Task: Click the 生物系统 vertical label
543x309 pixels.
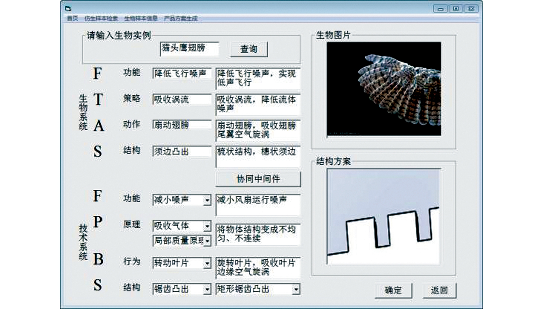Action: [x=83, y=113]
